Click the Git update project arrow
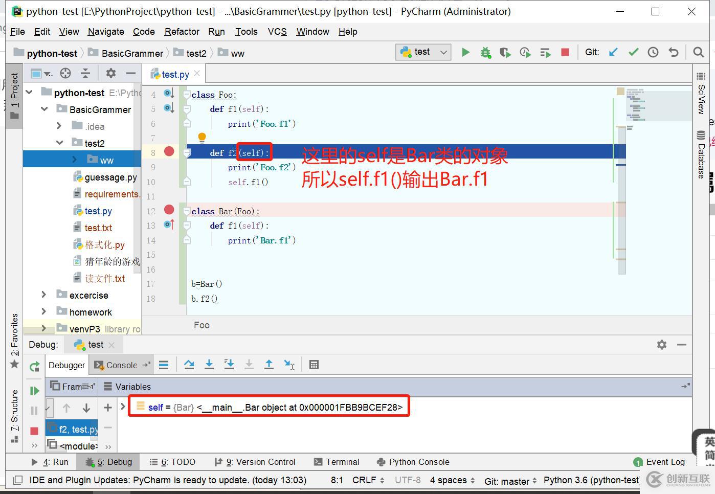The height and width of the screenshot is (494, 715). tap(613, 52)
